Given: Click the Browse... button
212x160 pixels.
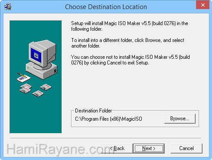Looking at the screenshot, I should [180, 118].
